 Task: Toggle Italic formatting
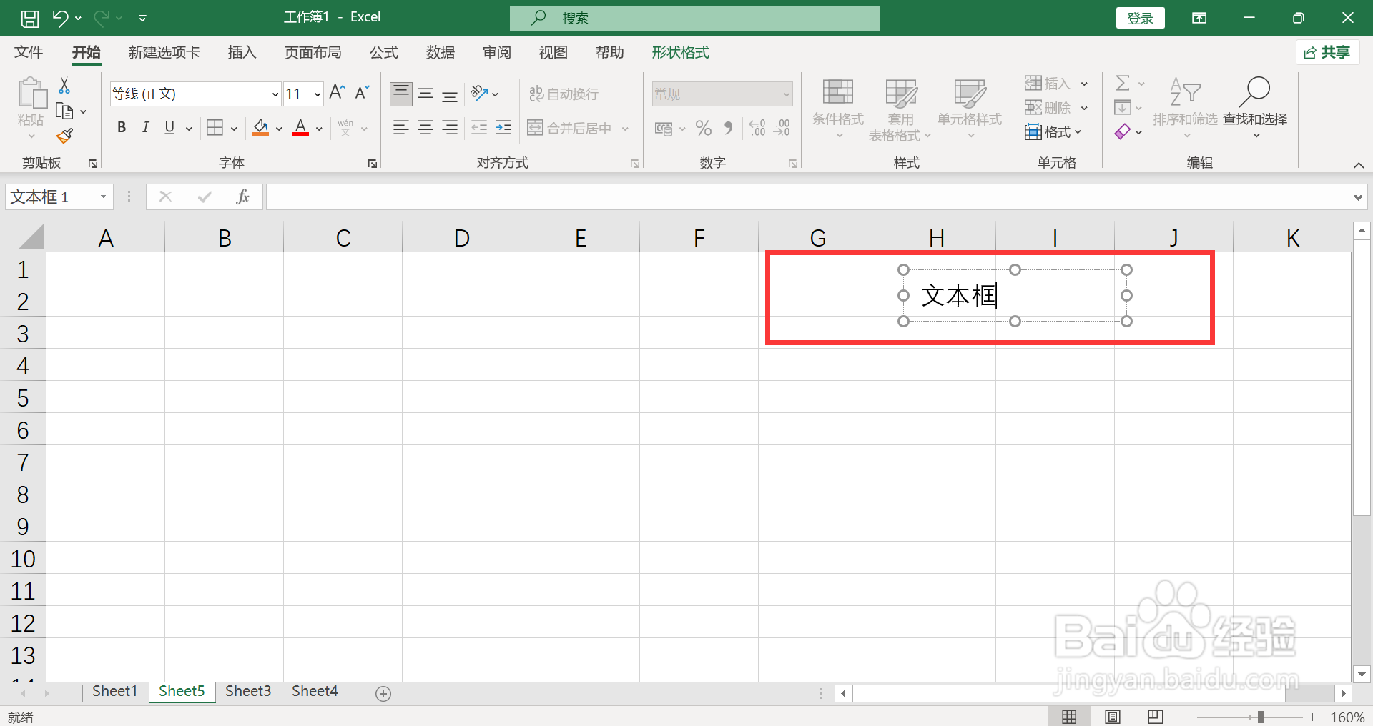(146, 128)
